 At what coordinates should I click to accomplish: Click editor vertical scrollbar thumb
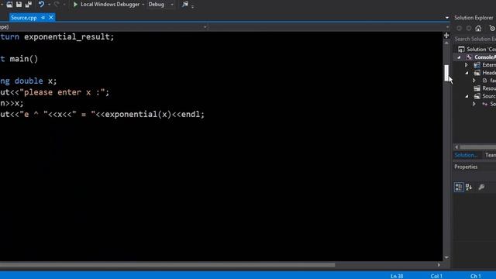click(446, 73)
